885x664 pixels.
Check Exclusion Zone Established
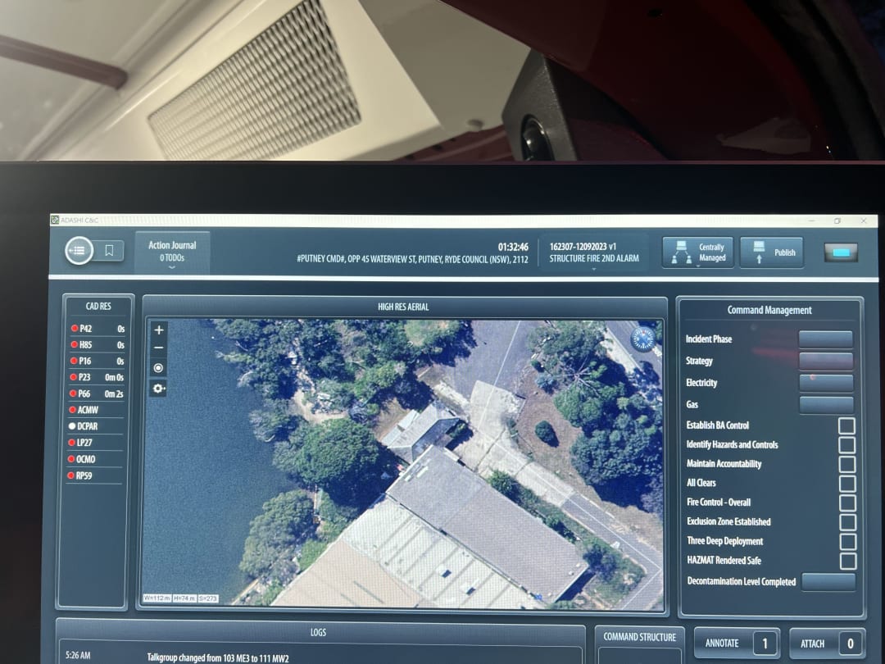coord(848,521)
